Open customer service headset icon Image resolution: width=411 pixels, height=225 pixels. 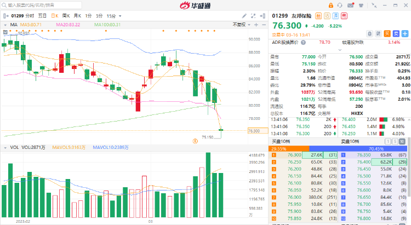pyautogui.click(x=340, y=5)
